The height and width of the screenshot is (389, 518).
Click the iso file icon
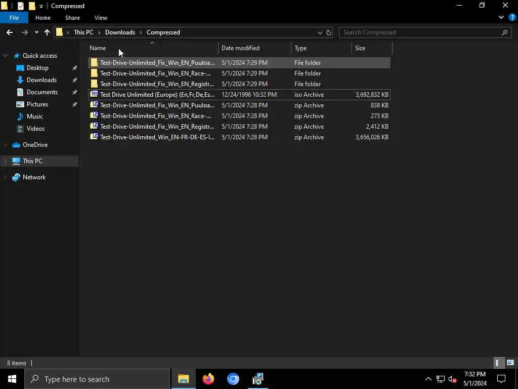click(94, 94)
